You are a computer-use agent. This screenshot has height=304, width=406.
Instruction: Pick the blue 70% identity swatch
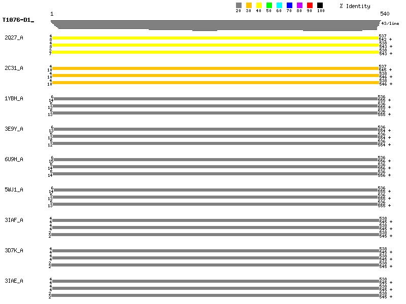coord(289,5)
